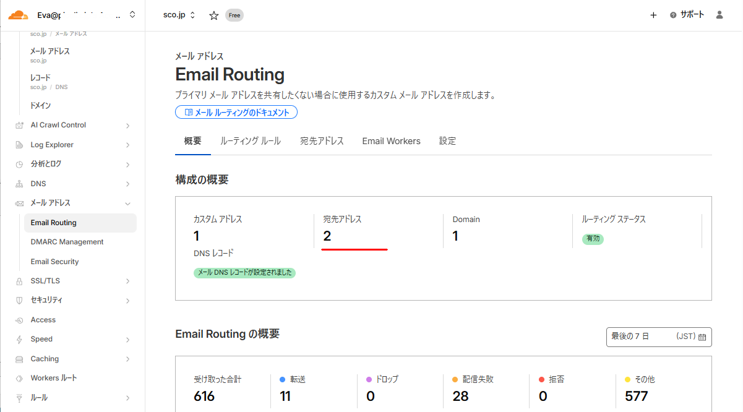Open the サポート help menu

point(687,14)
